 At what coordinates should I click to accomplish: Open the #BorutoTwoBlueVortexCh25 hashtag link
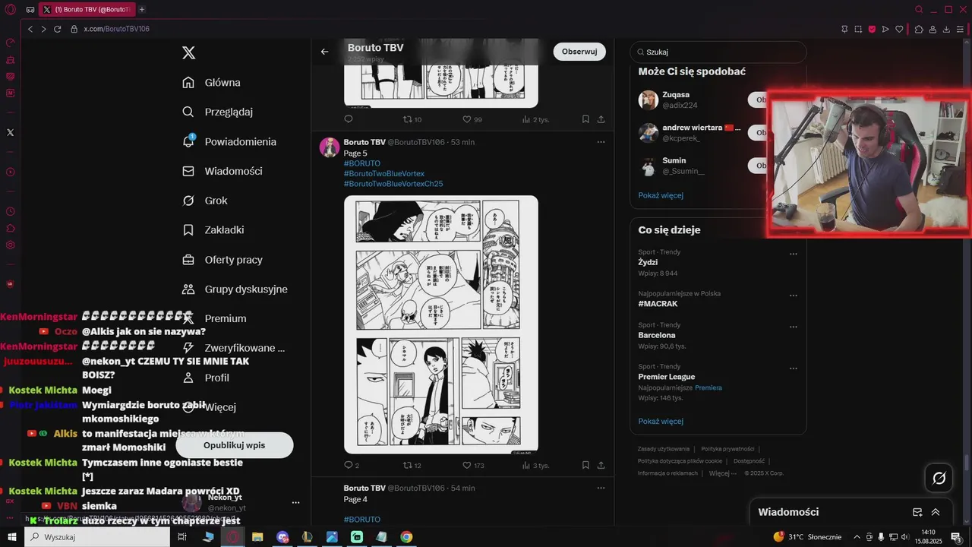(x=393, y=184)
